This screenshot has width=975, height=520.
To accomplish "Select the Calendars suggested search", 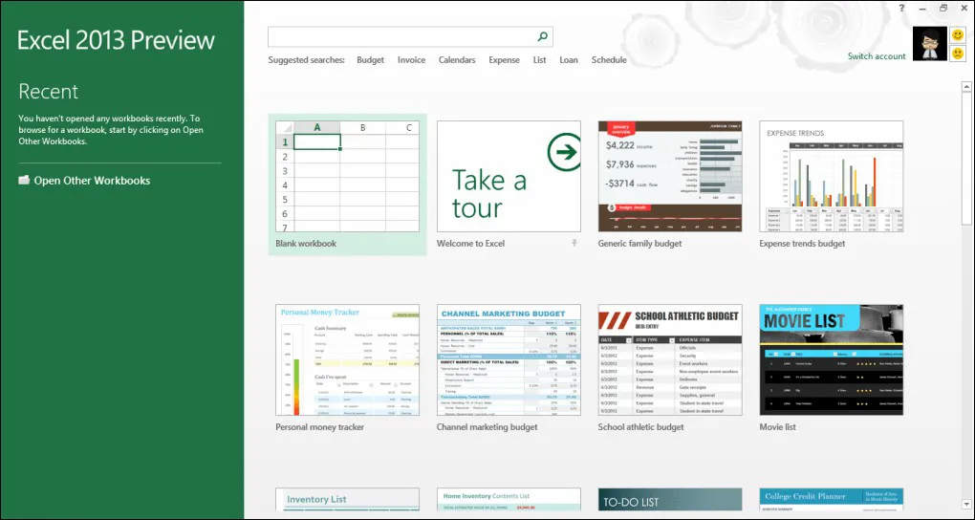I will point(457,60).
